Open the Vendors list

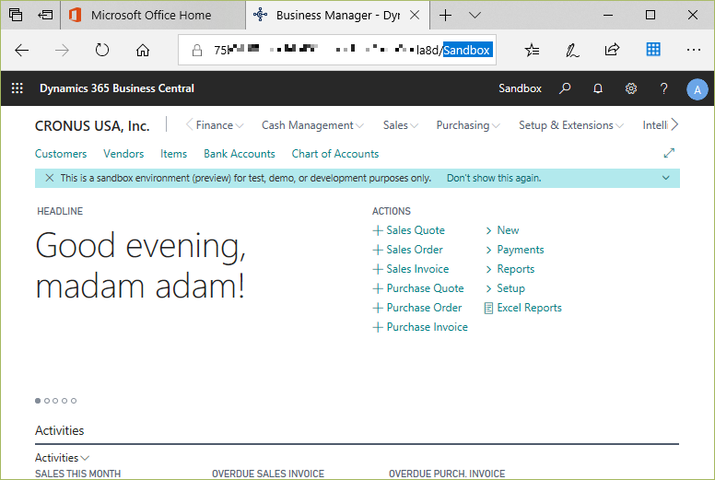point(123,154)
